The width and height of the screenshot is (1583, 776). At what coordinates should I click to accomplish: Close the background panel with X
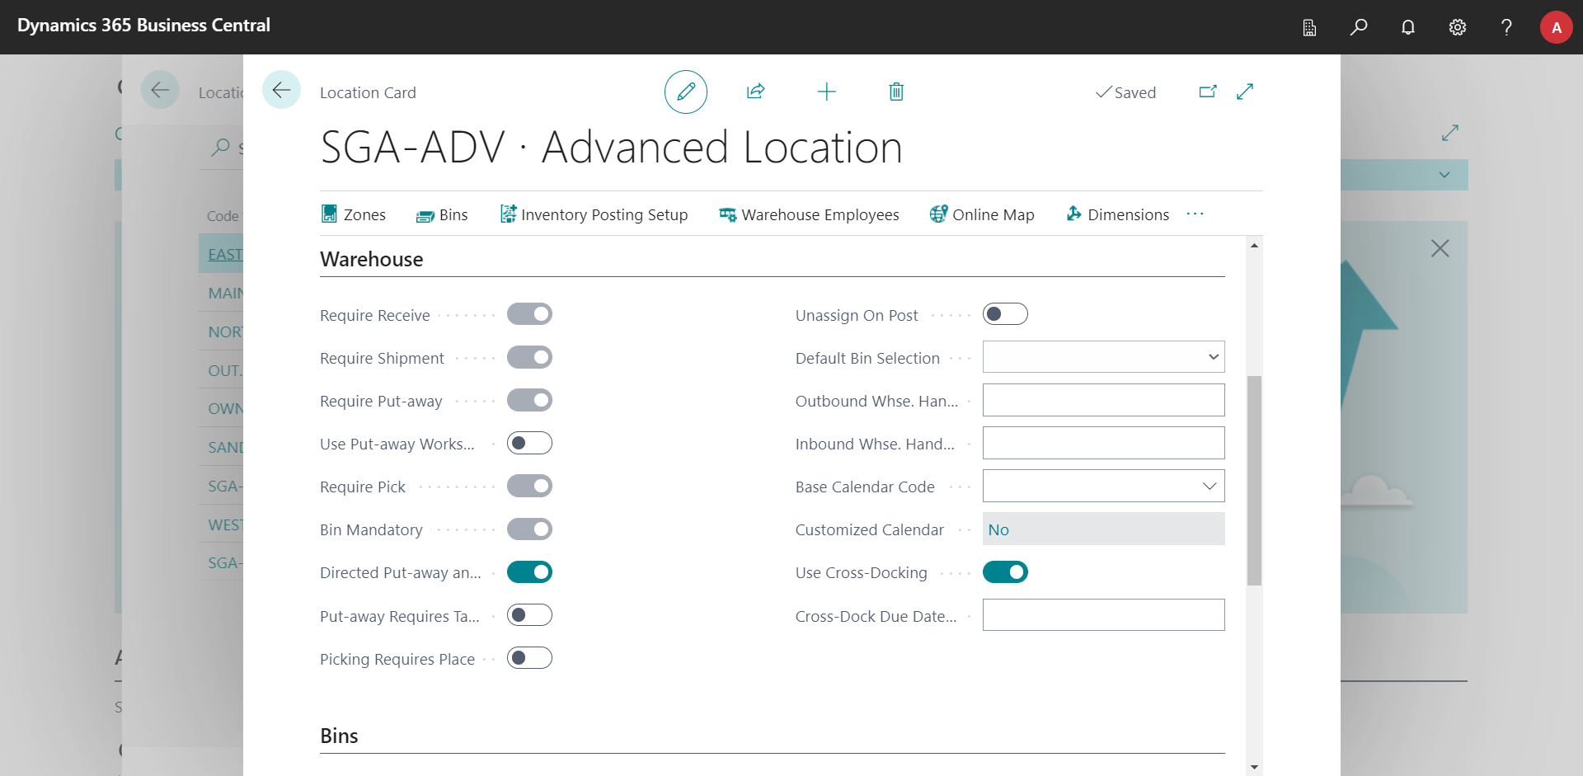coord(1440,248)
